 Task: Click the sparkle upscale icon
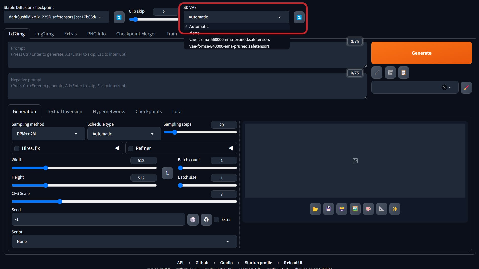(x=395, y=209)
